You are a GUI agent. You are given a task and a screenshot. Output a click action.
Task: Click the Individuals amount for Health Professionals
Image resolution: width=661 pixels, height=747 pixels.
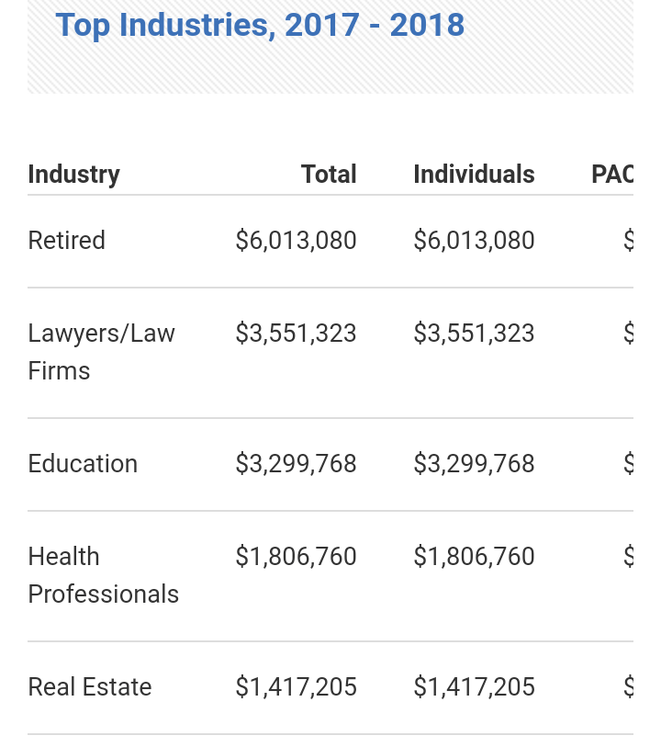[474, 557]
